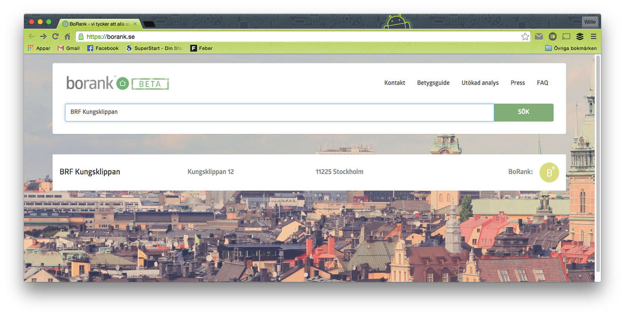Open the Appar bookmarks shortcut
625x316 pixels.
point(39,48)
